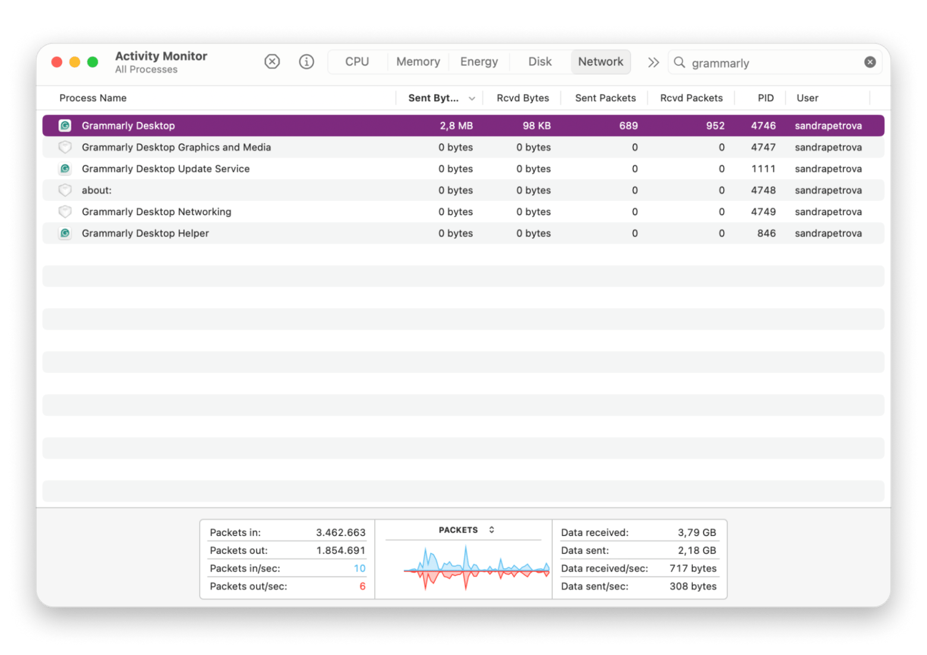This screenshot has width=927, height=655.
Task: Select Grammarly Desktop Helper row
Action: click(463, 233)
